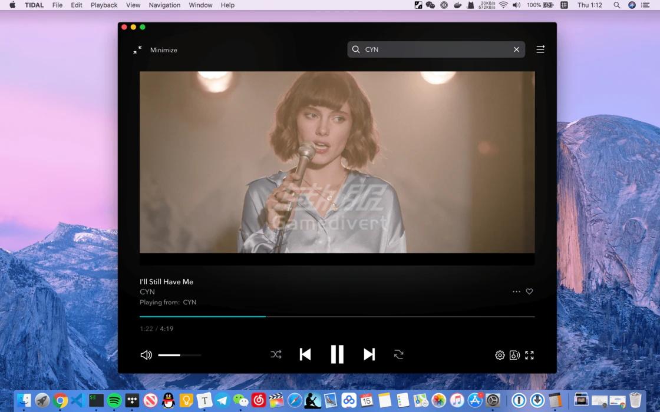The image size is (660, 412).
Task: Skip to the next track
Action: (369, 354)
